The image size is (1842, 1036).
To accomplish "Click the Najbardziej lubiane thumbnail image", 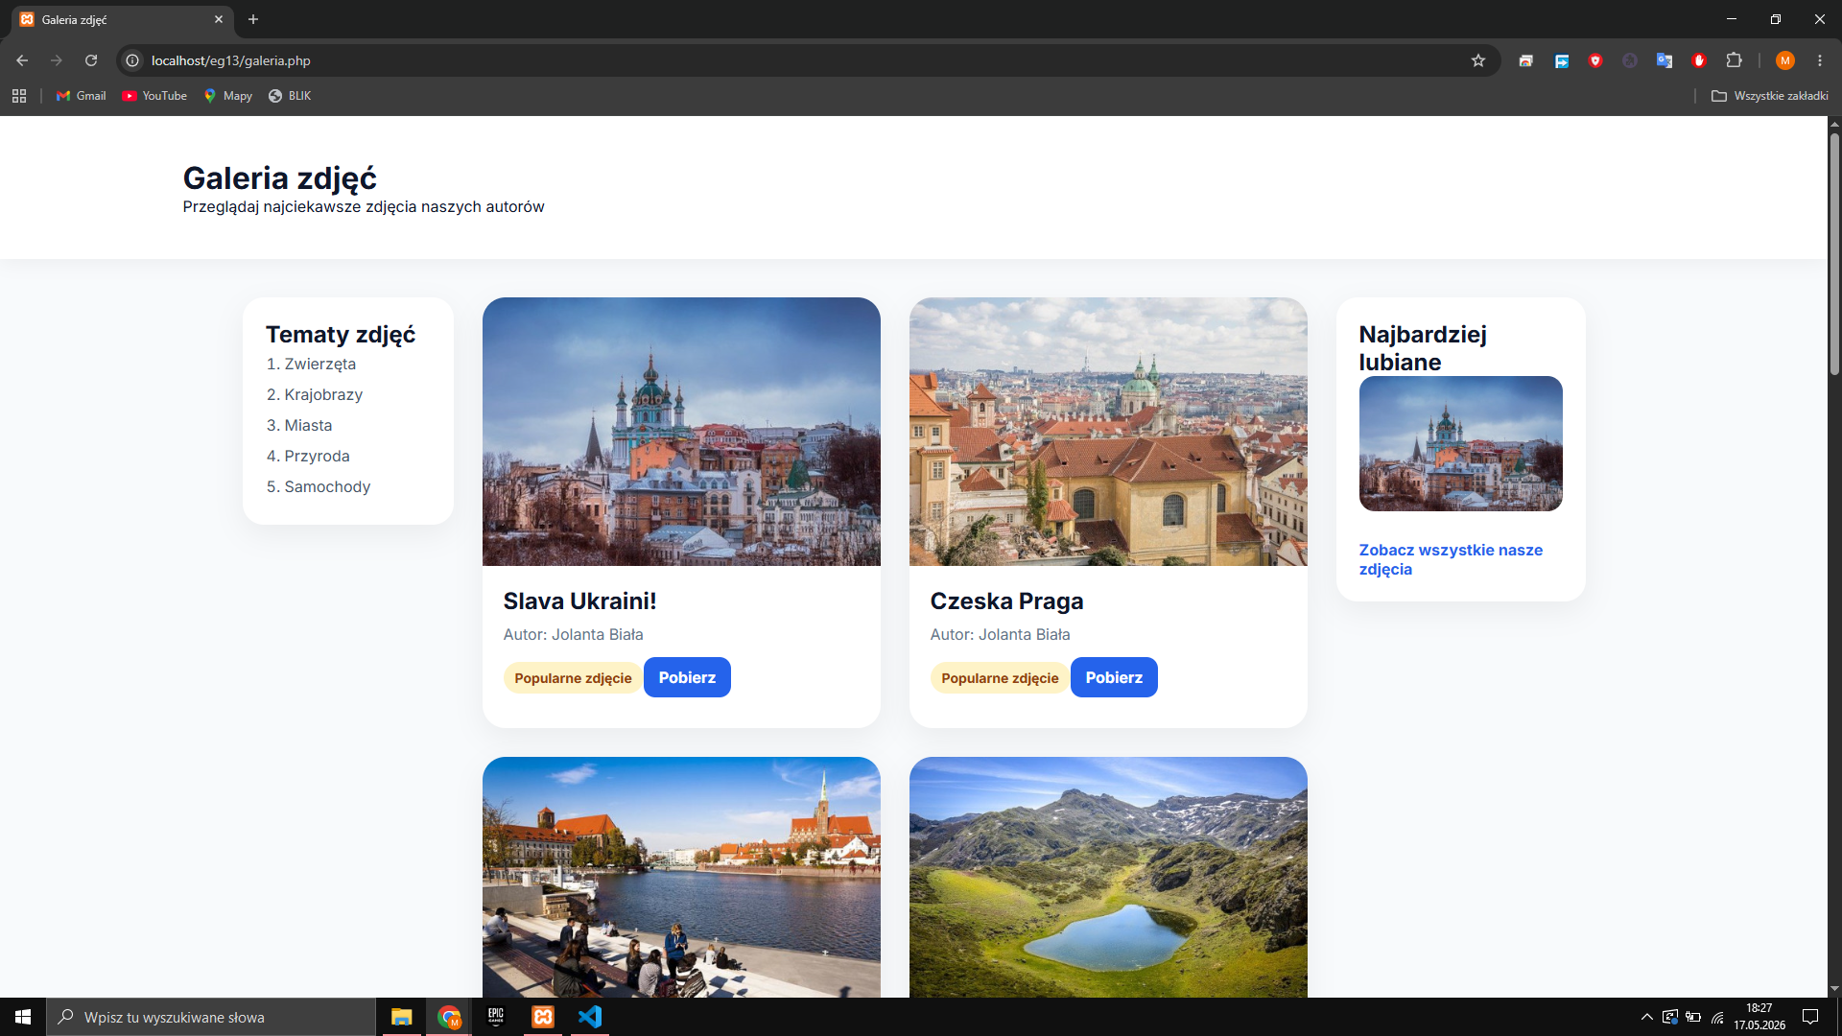I will point(1460,443).
